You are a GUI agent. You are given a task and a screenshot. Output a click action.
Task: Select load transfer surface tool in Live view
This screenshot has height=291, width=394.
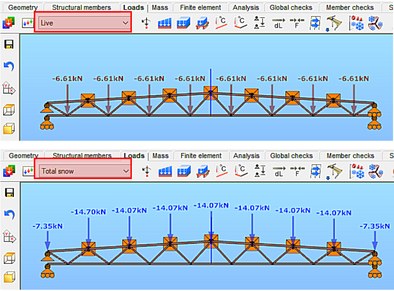pos(202,23)
